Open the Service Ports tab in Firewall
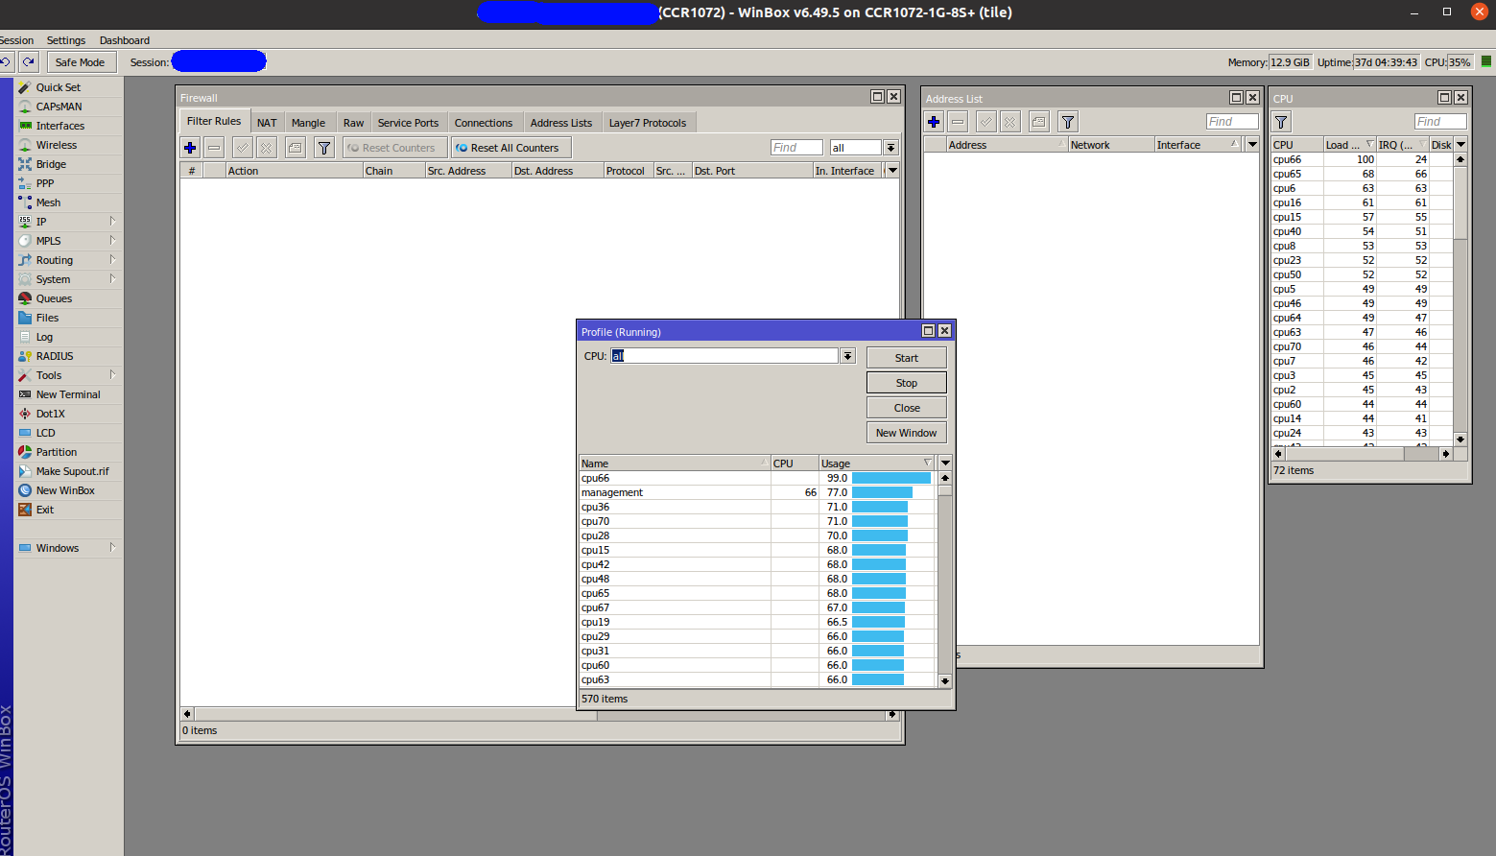The width and height of the screenshot is (1496, 856). (408, 123)
